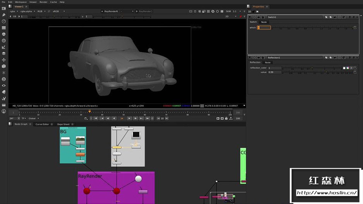The height and width of the screenshot is (204, 363).
Task: Jump to the last frame in timeline
Action: tap(148, 118)
